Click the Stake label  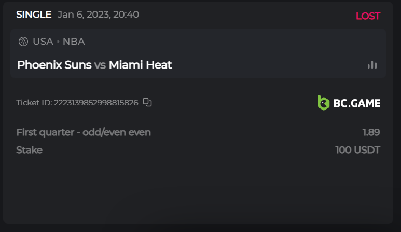click(29, 150)
